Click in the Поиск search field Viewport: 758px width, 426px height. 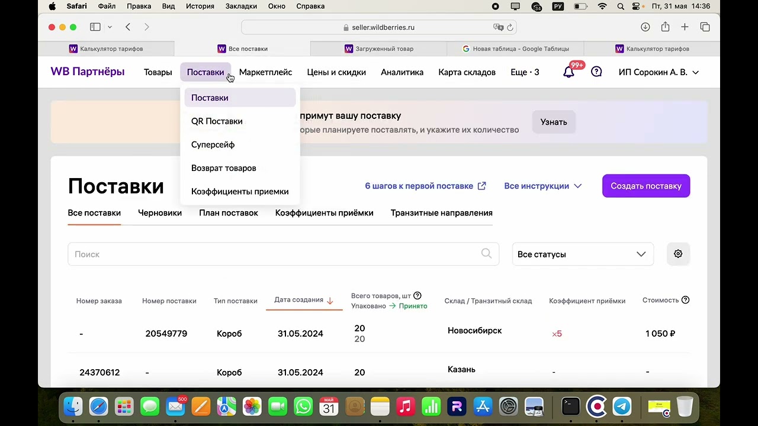(x=283, y=254)
